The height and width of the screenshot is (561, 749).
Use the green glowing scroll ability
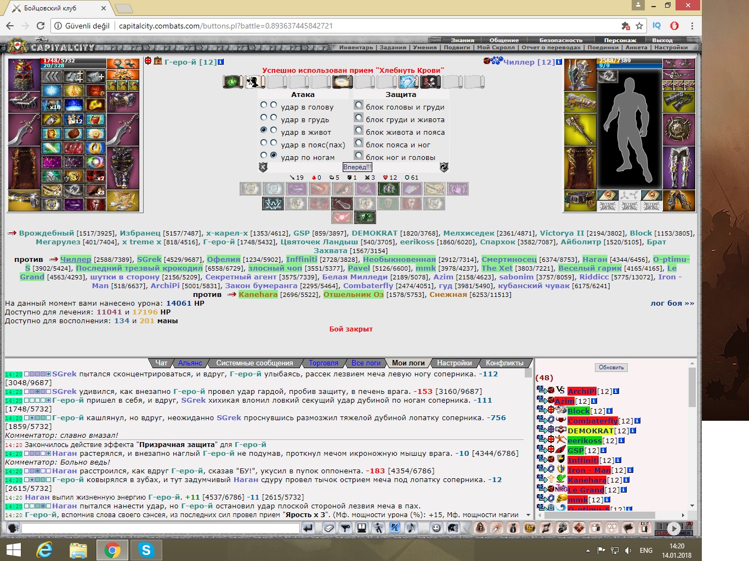[232, 82]
